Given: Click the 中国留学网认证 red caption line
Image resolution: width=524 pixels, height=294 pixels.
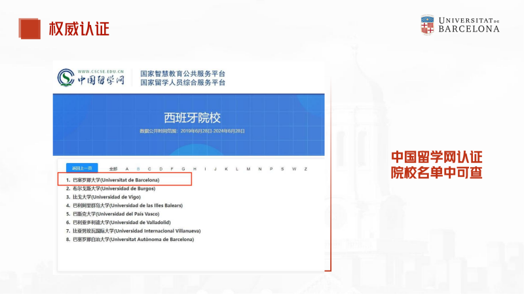Looking at the screenshot, I should coord(436,157).
